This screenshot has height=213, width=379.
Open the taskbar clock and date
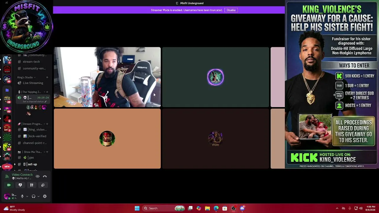click(x=371, y=208)
